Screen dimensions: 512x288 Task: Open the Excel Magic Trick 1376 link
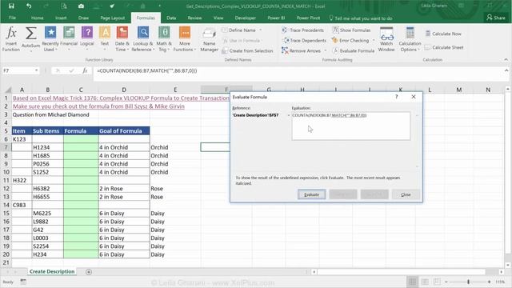coord(121,98)
